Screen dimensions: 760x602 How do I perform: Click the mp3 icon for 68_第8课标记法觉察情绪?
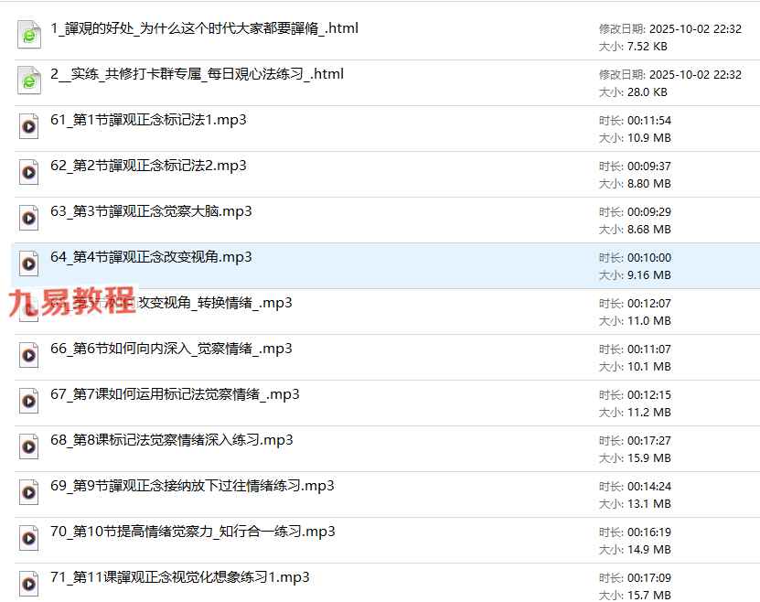click(x=29, y=447)
